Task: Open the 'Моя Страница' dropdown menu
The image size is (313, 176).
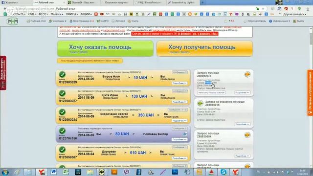Action: [81, 21]
